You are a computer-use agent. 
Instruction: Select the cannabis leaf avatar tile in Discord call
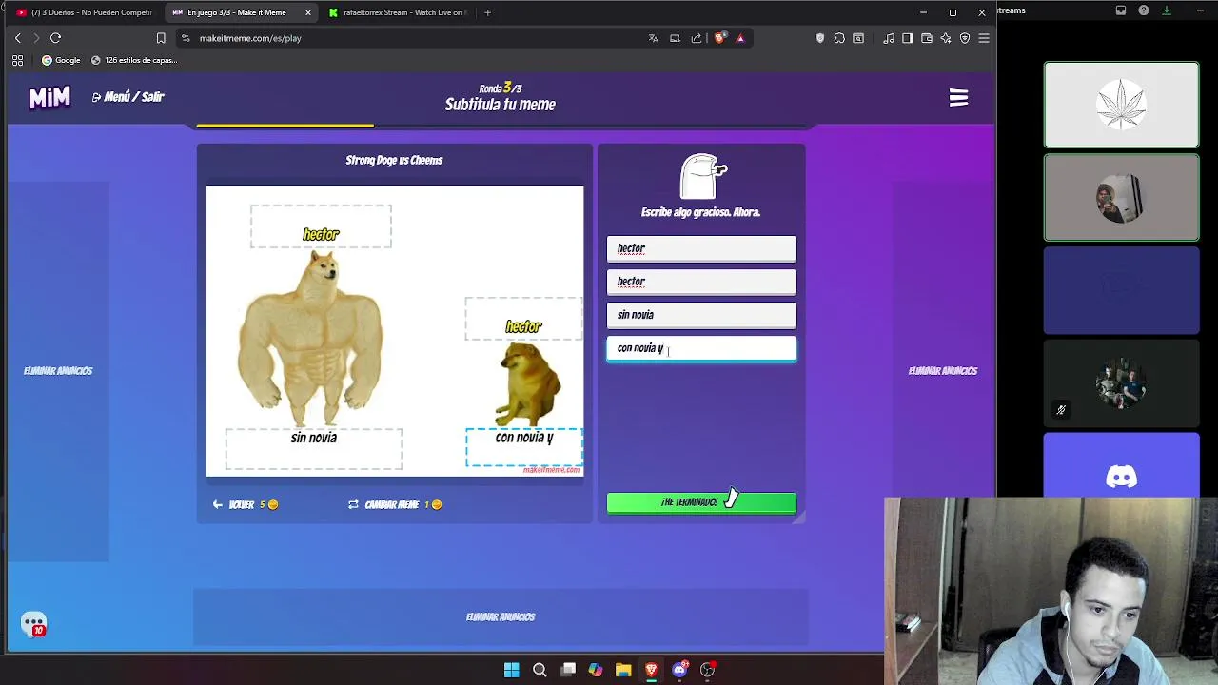pyautogui.click(x=1122, y=105)
